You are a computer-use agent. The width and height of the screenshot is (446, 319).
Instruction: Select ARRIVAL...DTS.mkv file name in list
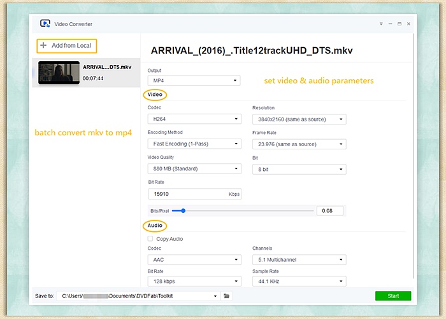point(107,67)
